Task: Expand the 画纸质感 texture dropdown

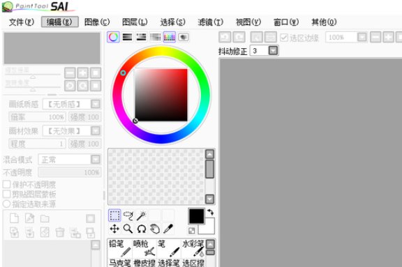Action: (x=96, y=104)
